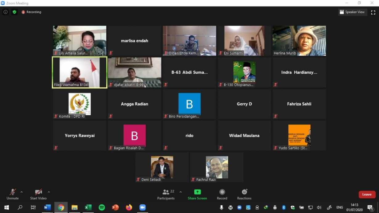Start Video camera toggle
The height and width of the screenshot is (213, 379).
(x=38, y=194)
